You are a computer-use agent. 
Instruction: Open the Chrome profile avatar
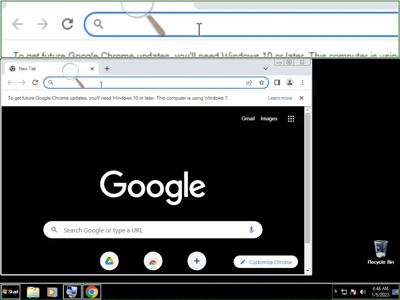290,82
